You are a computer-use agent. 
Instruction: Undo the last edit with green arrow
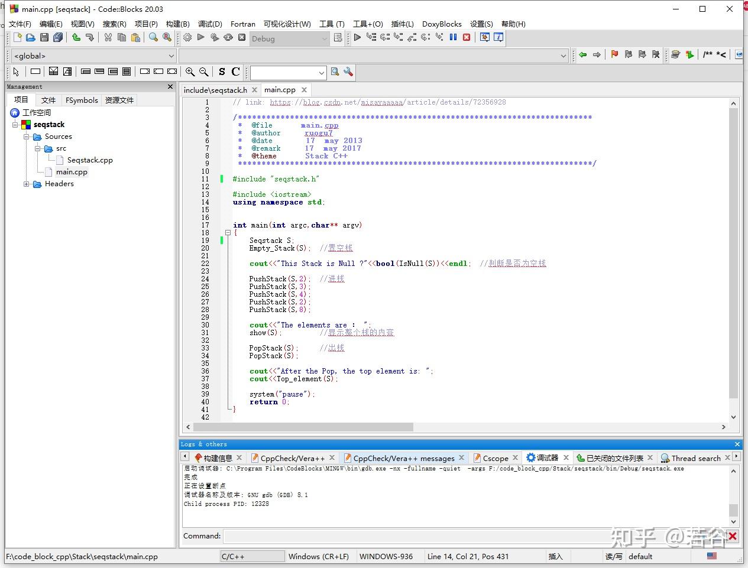pos(76,38)
